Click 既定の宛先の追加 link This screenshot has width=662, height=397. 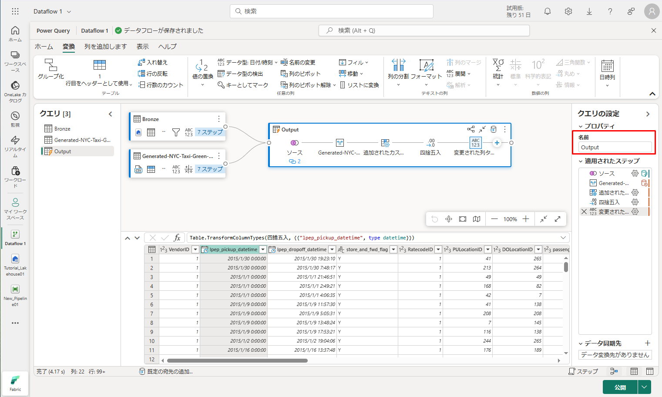tap(170, 371)
